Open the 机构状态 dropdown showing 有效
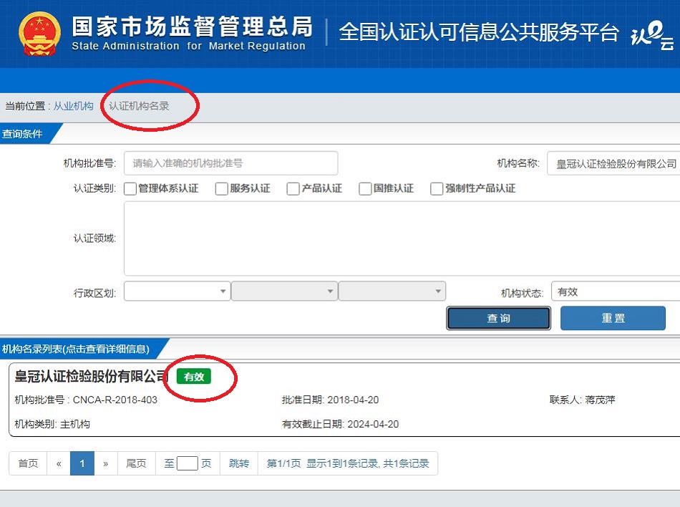 coord(616,292)
